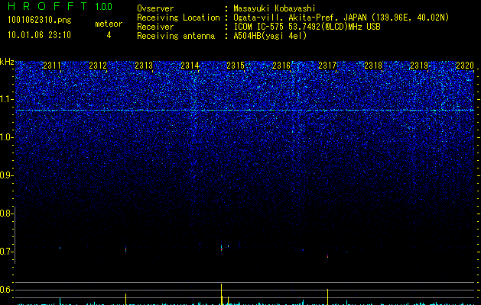Image resolution: width=481 pixels, height=305 pixels.
Task: Click the 2316 time marker
Action: [281, 65]
